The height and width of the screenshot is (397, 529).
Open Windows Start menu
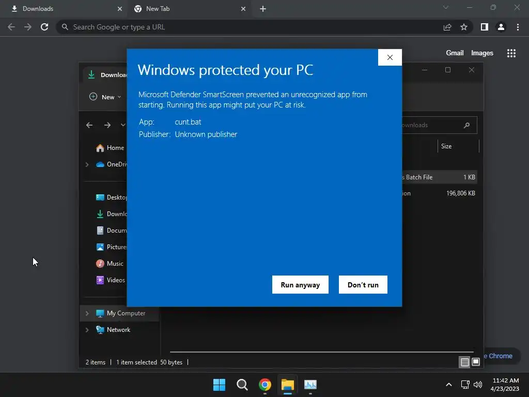coord(219,385)
